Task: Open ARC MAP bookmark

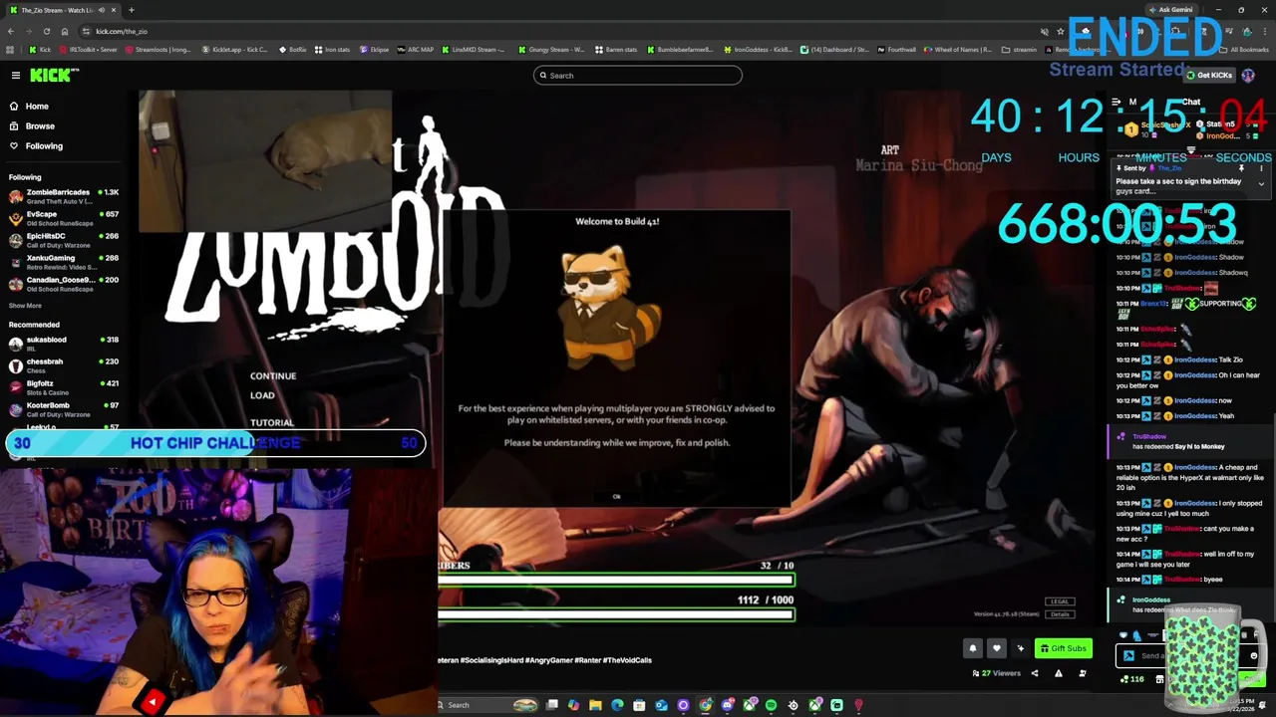Action: click(415, 50)
